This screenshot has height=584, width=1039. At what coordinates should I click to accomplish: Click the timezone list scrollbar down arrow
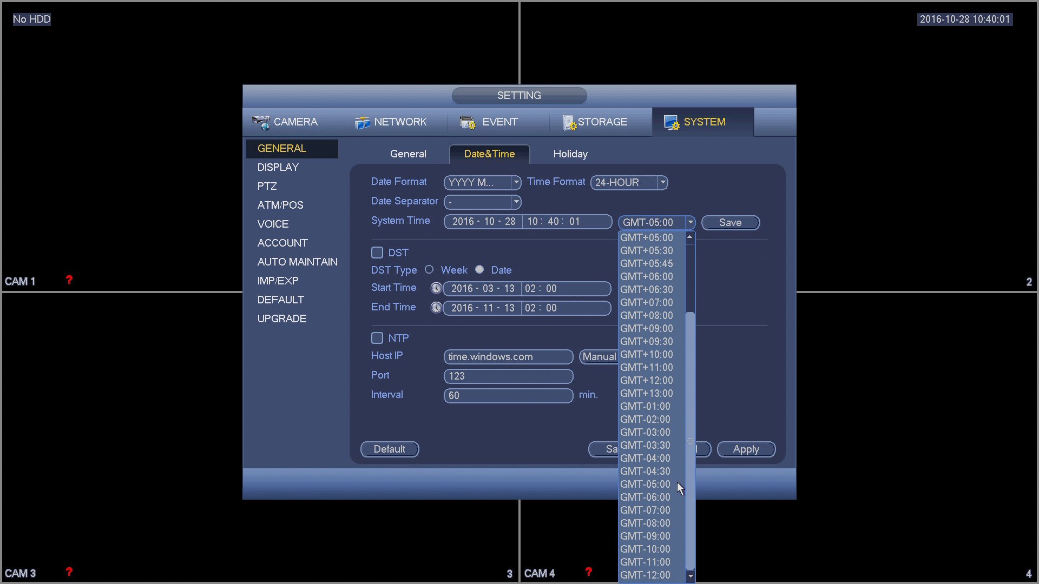(690, 576)
